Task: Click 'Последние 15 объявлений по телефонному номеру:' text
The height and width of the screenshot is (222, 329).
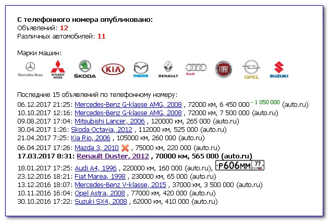Action: pyautogui.click(x=97, y=95)
